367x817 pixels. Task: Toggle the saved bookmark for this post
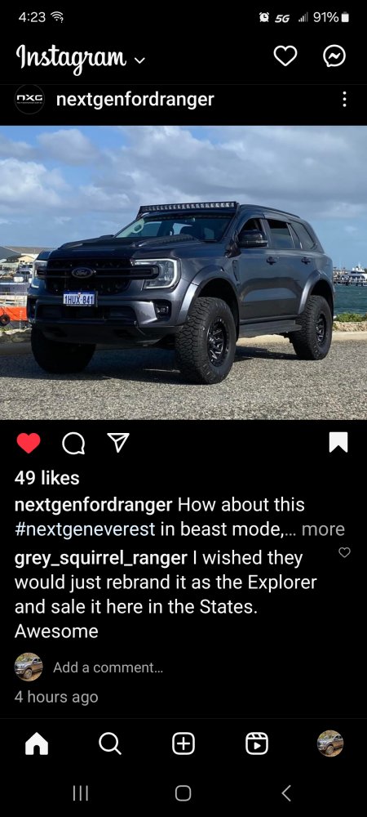(338, 442)
